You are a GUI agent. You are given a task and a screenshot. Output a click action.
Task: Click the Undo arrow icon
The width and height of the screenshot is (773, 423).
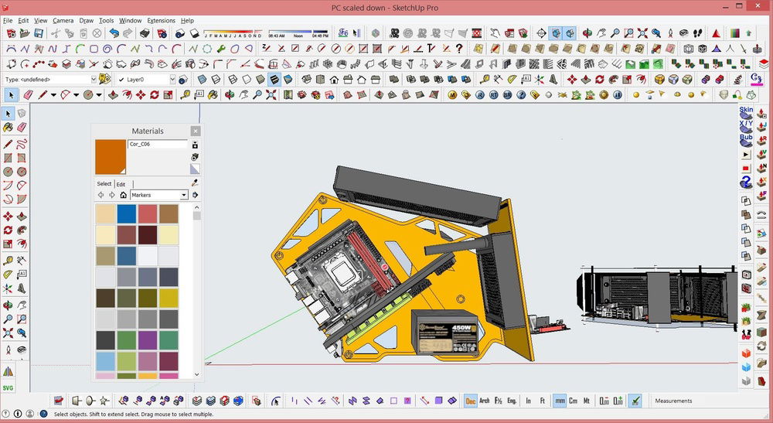click(x=114, y=33)
